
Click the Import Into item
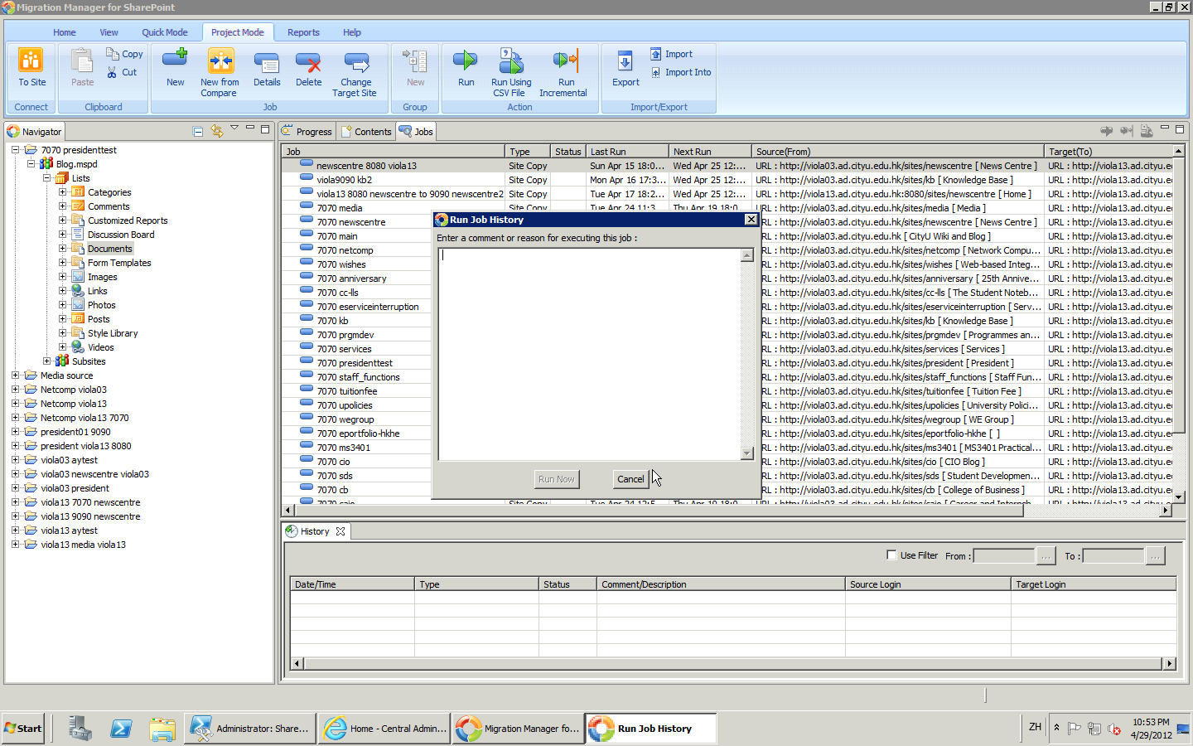point(681,72)
